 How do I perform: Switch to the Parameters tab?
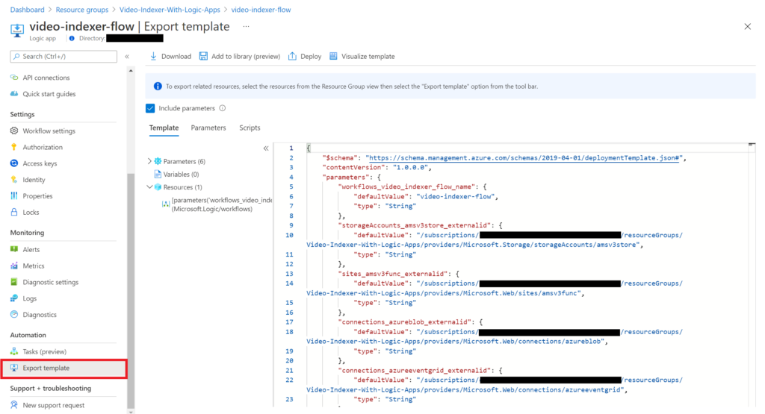point(208,128)
